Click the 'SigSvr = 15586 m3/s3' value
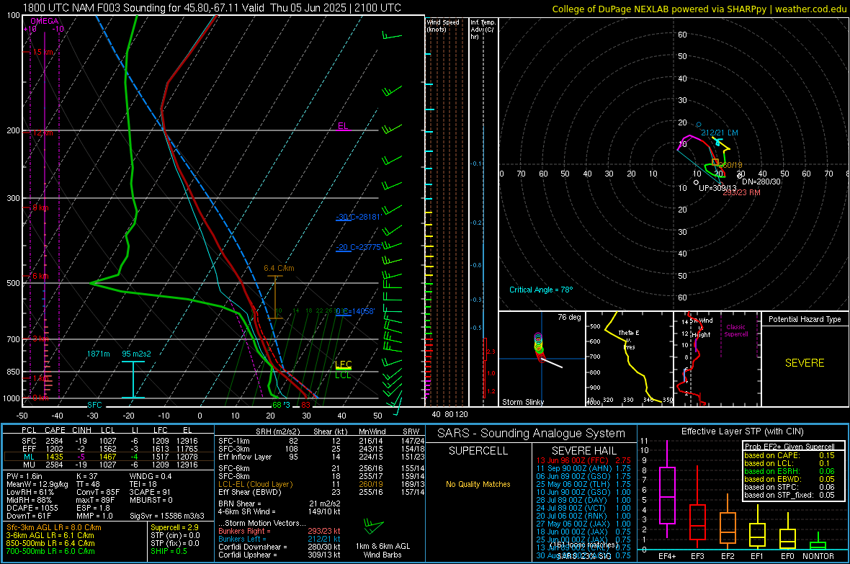 point(167,516)
